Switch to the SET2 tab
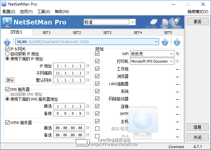 (x=77, y=33)
